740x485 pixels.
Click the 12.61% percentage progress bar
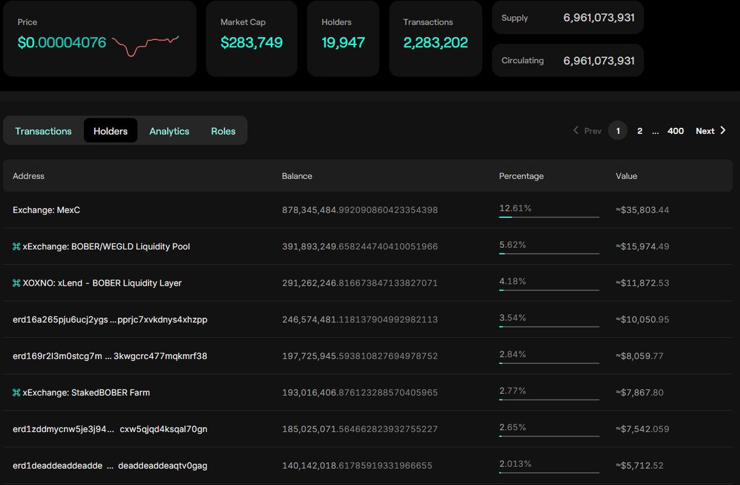(549, 217)
